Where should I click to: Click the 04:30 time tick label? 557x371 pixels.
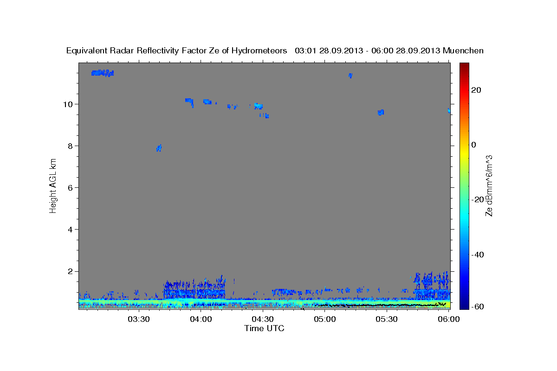(x=263, y=320)
